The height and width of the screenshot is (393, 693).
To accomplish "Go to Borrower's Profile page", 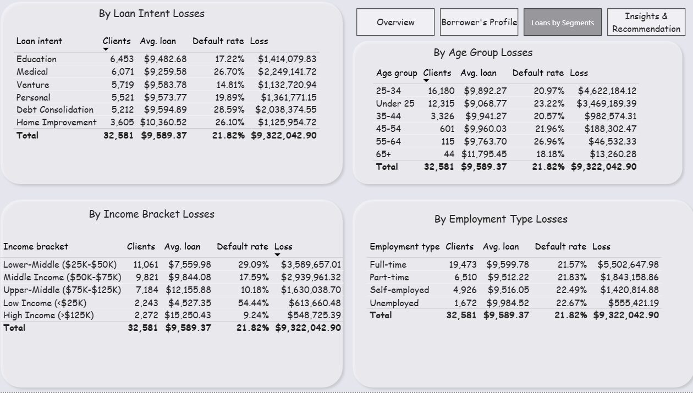I will point(479,23).
